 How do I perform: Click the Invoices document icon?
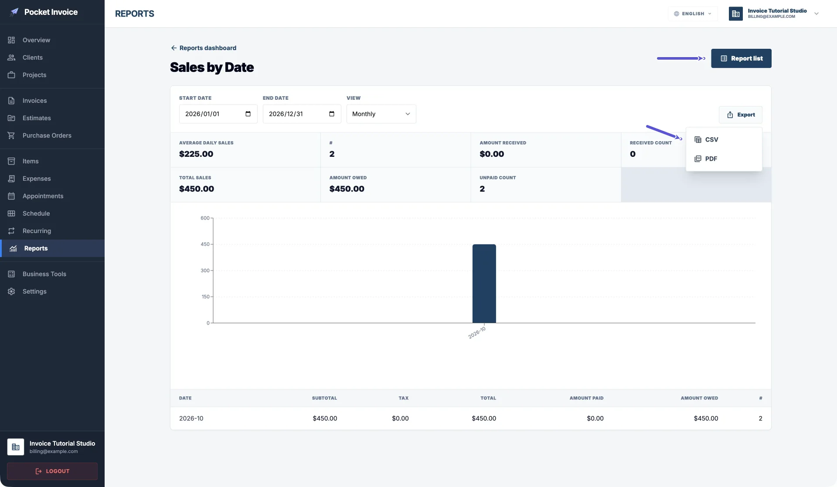(11, 101)
